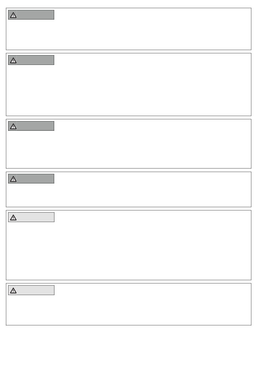Select the fourth box's warning triangle icon
This screenshot has height=374, width=257.
tap(13, 179)
